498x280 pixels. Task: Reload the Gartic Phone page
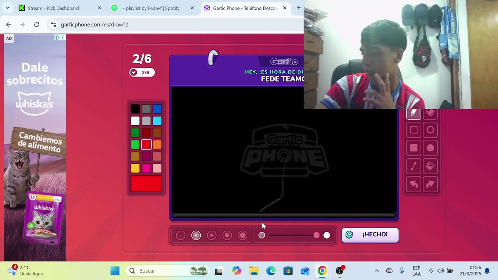coord(37,24)
